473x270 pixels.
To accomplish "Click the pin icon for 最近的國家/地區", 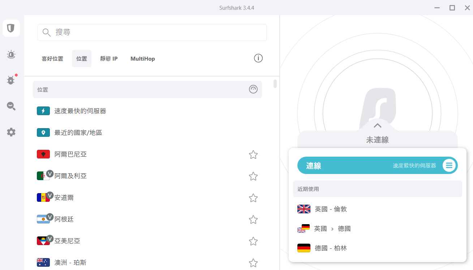I will (43, 133).
